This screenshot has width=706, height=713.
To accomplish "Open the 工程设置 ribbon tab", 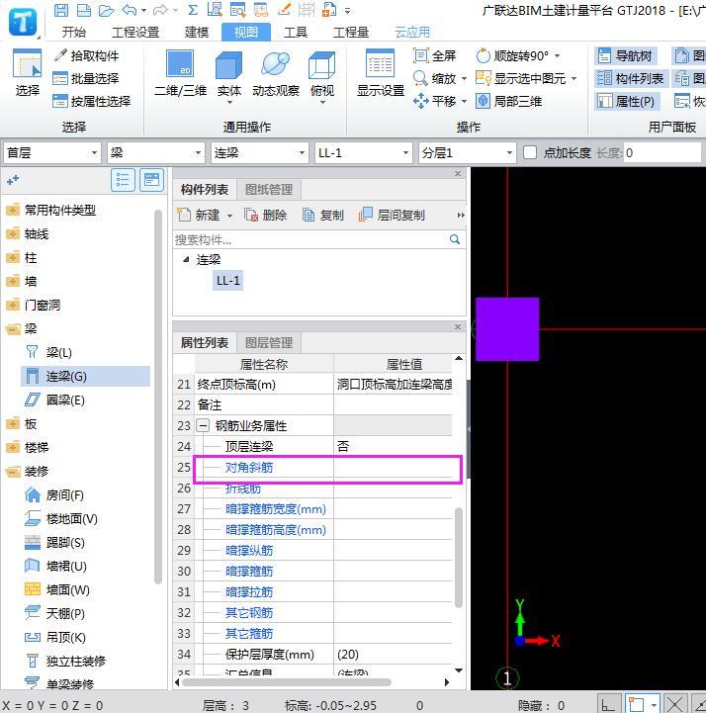I will click(x=135, y=32).
